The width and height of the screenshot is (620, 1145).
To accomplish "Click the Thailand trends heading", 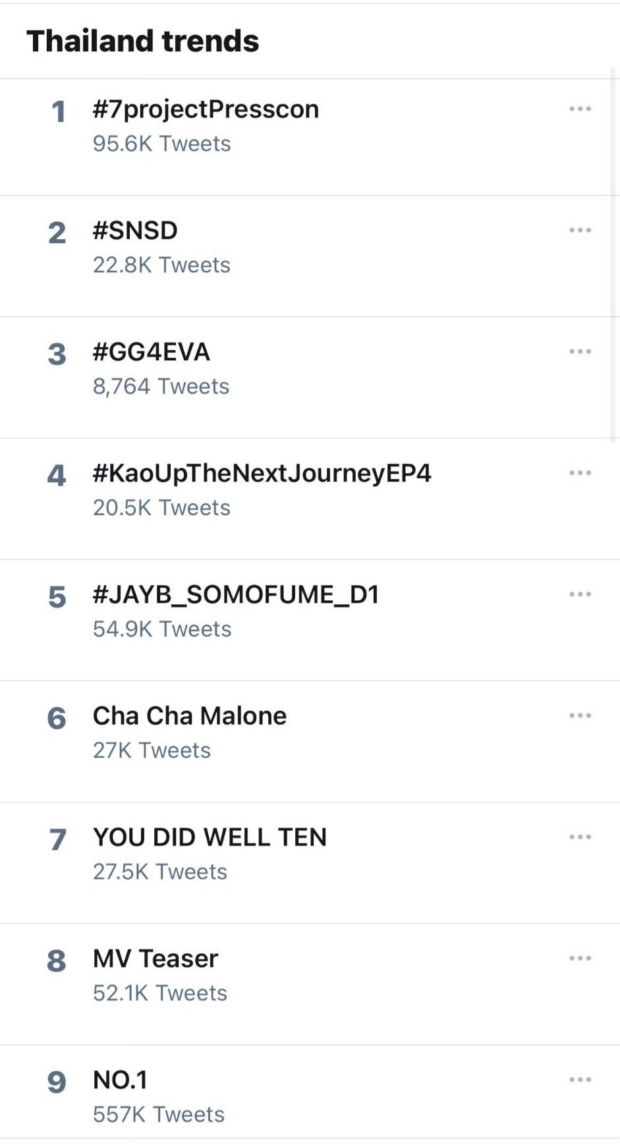I will (142, 41).
